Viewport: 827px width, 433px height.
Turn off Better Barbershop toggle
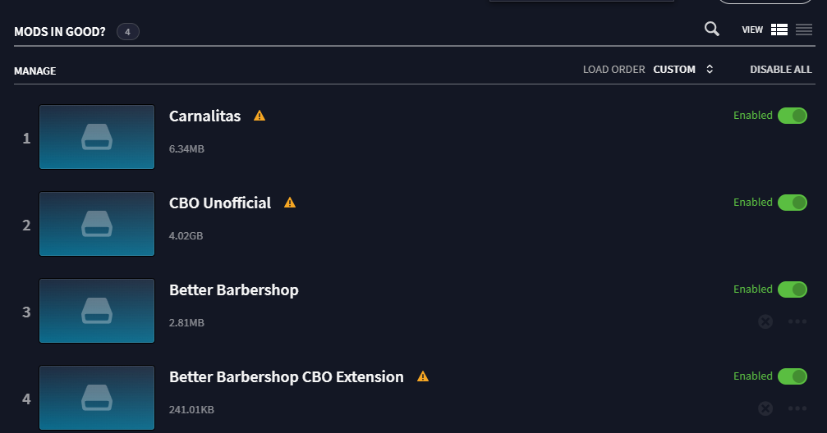(793, 289)
